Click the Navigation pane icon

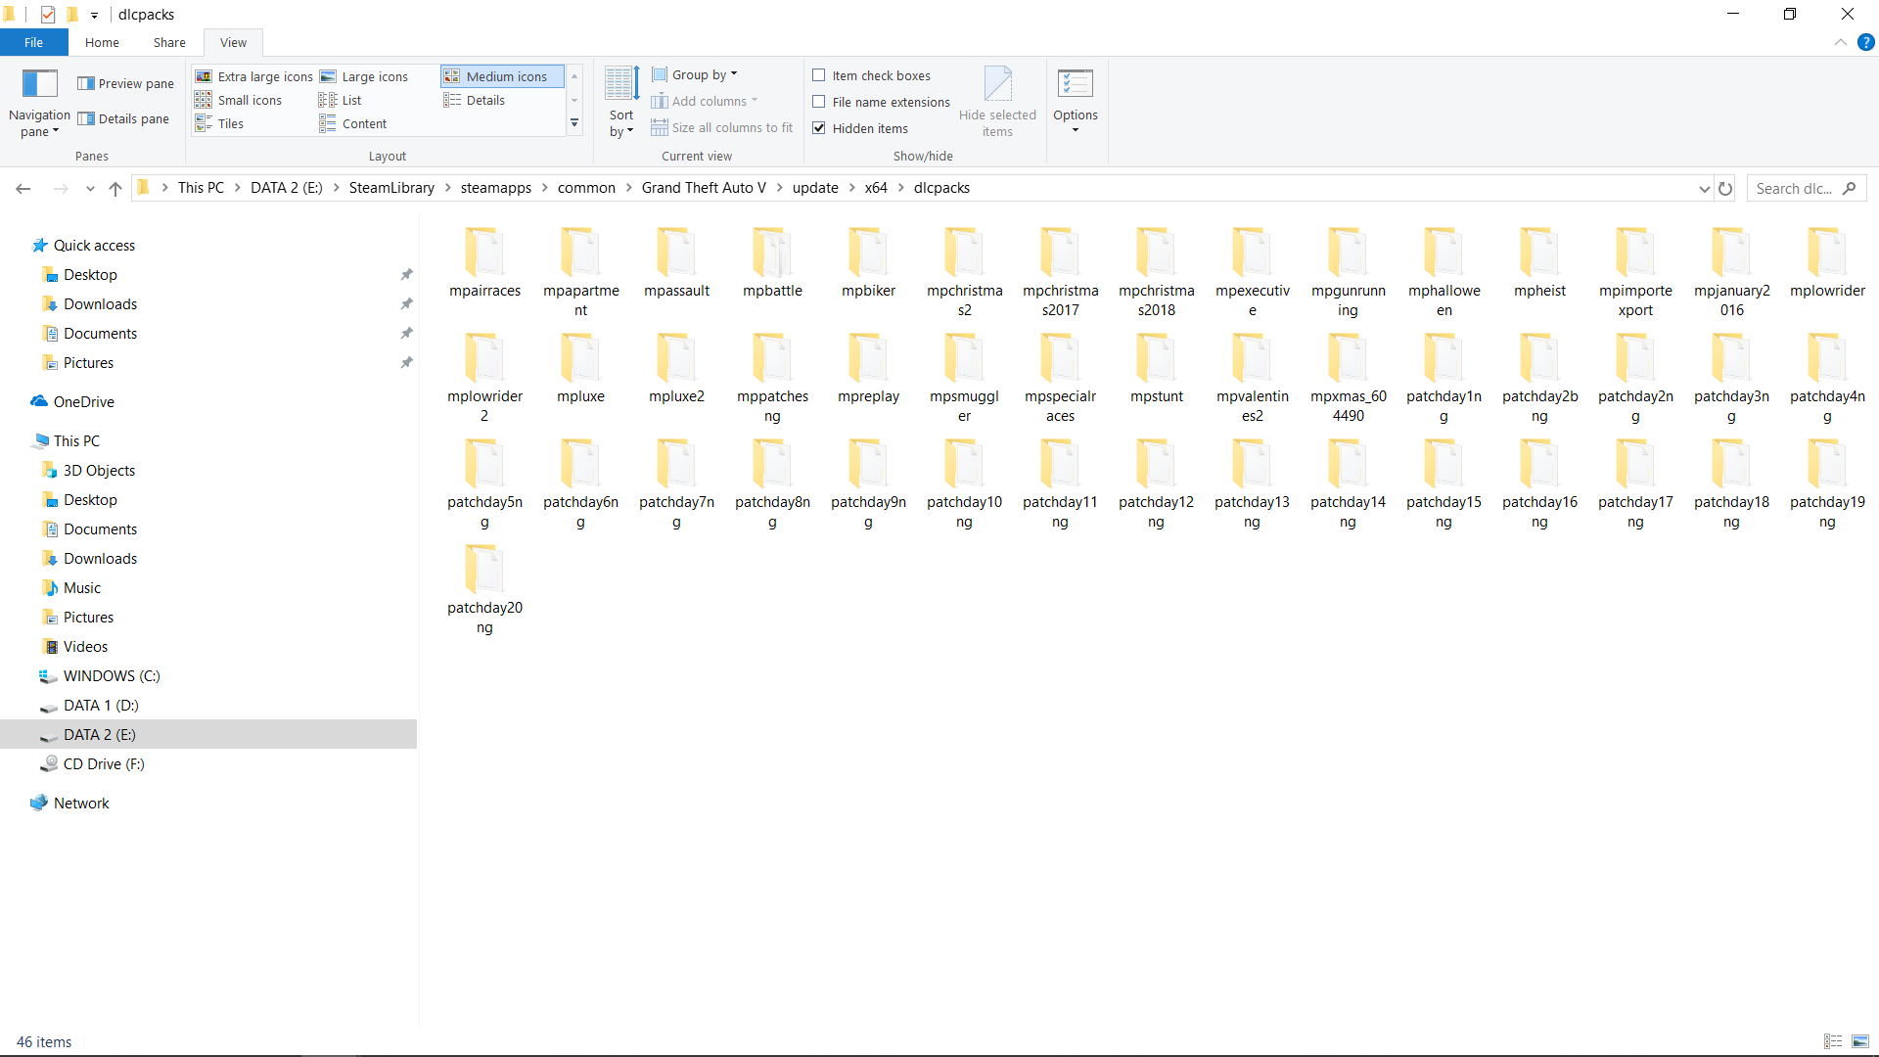point(39,85)
